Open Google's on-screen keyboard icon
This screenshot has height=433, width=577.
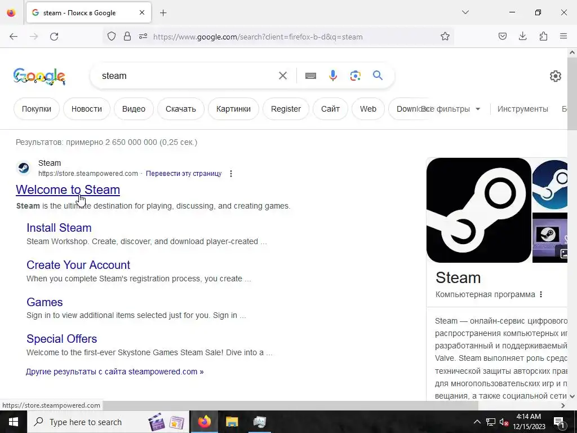[310, 76]
